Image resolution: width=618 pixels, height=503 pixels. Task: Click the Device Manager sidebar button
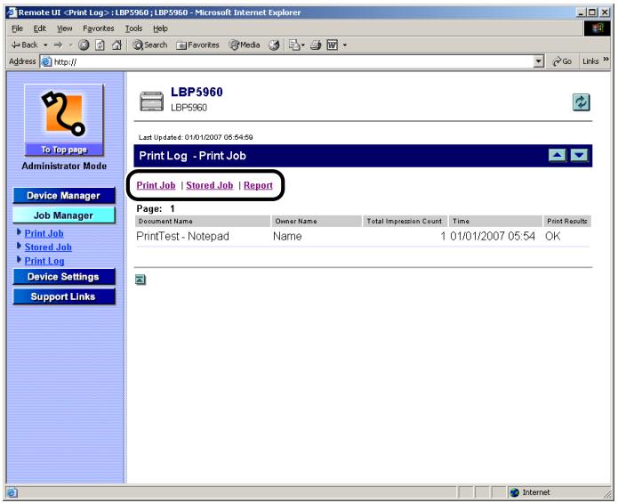coord(64,196)
